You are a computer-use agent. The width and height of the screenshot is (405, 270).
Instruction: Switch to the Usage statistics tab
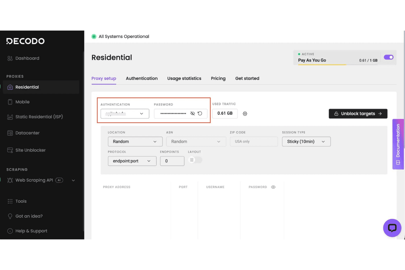click(x=184, y=79)
